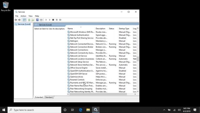Image resolution: width=200 pixels, height=113 pixels.
Task: Click the vertical scrollbar up arrow
Action: [138, 28]
